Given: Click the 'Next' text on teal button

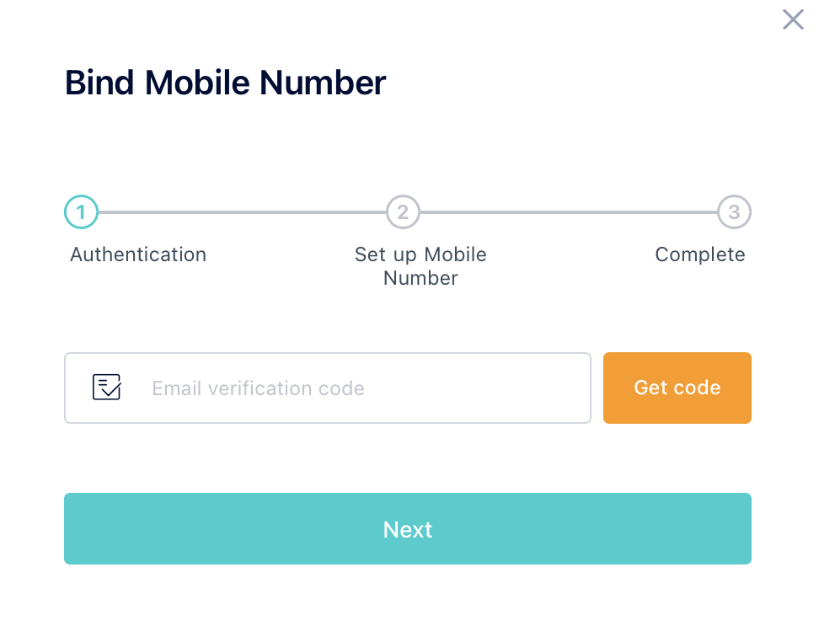Looking at the screenshot, I should coord(408,529).
